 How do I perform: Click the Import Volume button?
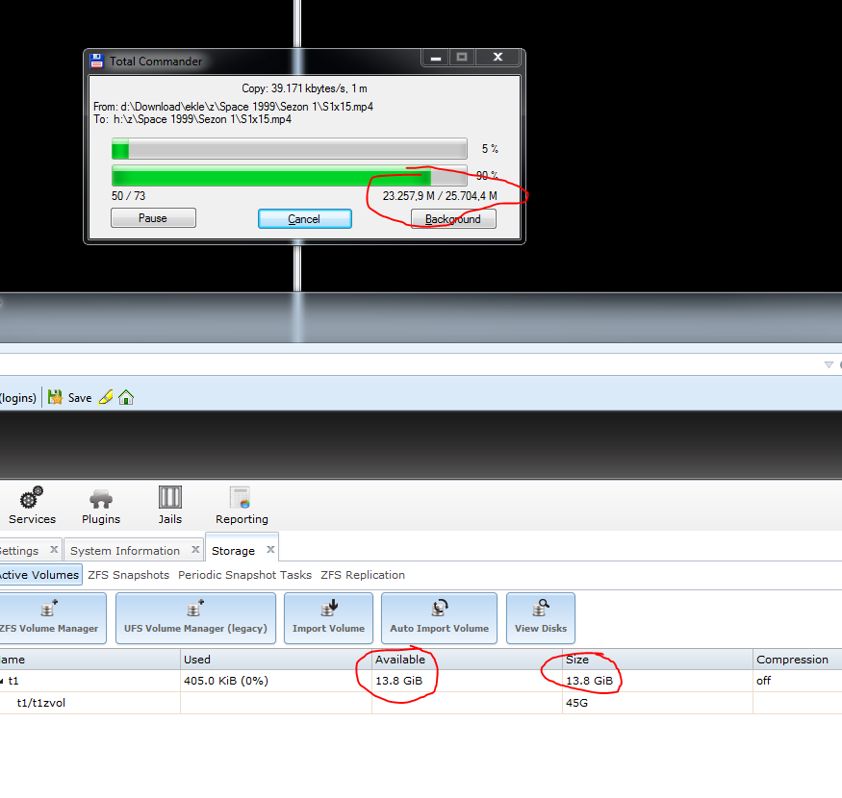pos(328,617)
